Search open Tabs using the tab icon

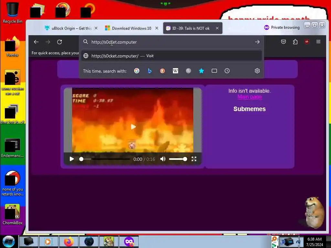coord(214,71)
